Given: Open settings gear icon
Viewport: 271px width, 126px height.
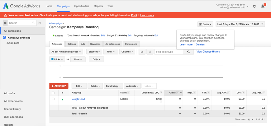Looking at the screenshot, I should point(254,6).
